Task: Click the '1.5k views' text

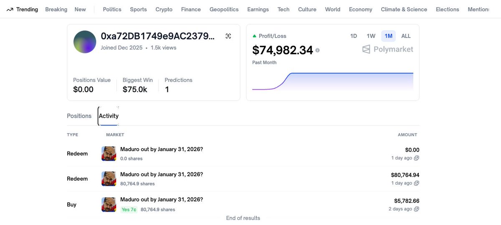Action: pyautogui.click(x=164, y=48)
